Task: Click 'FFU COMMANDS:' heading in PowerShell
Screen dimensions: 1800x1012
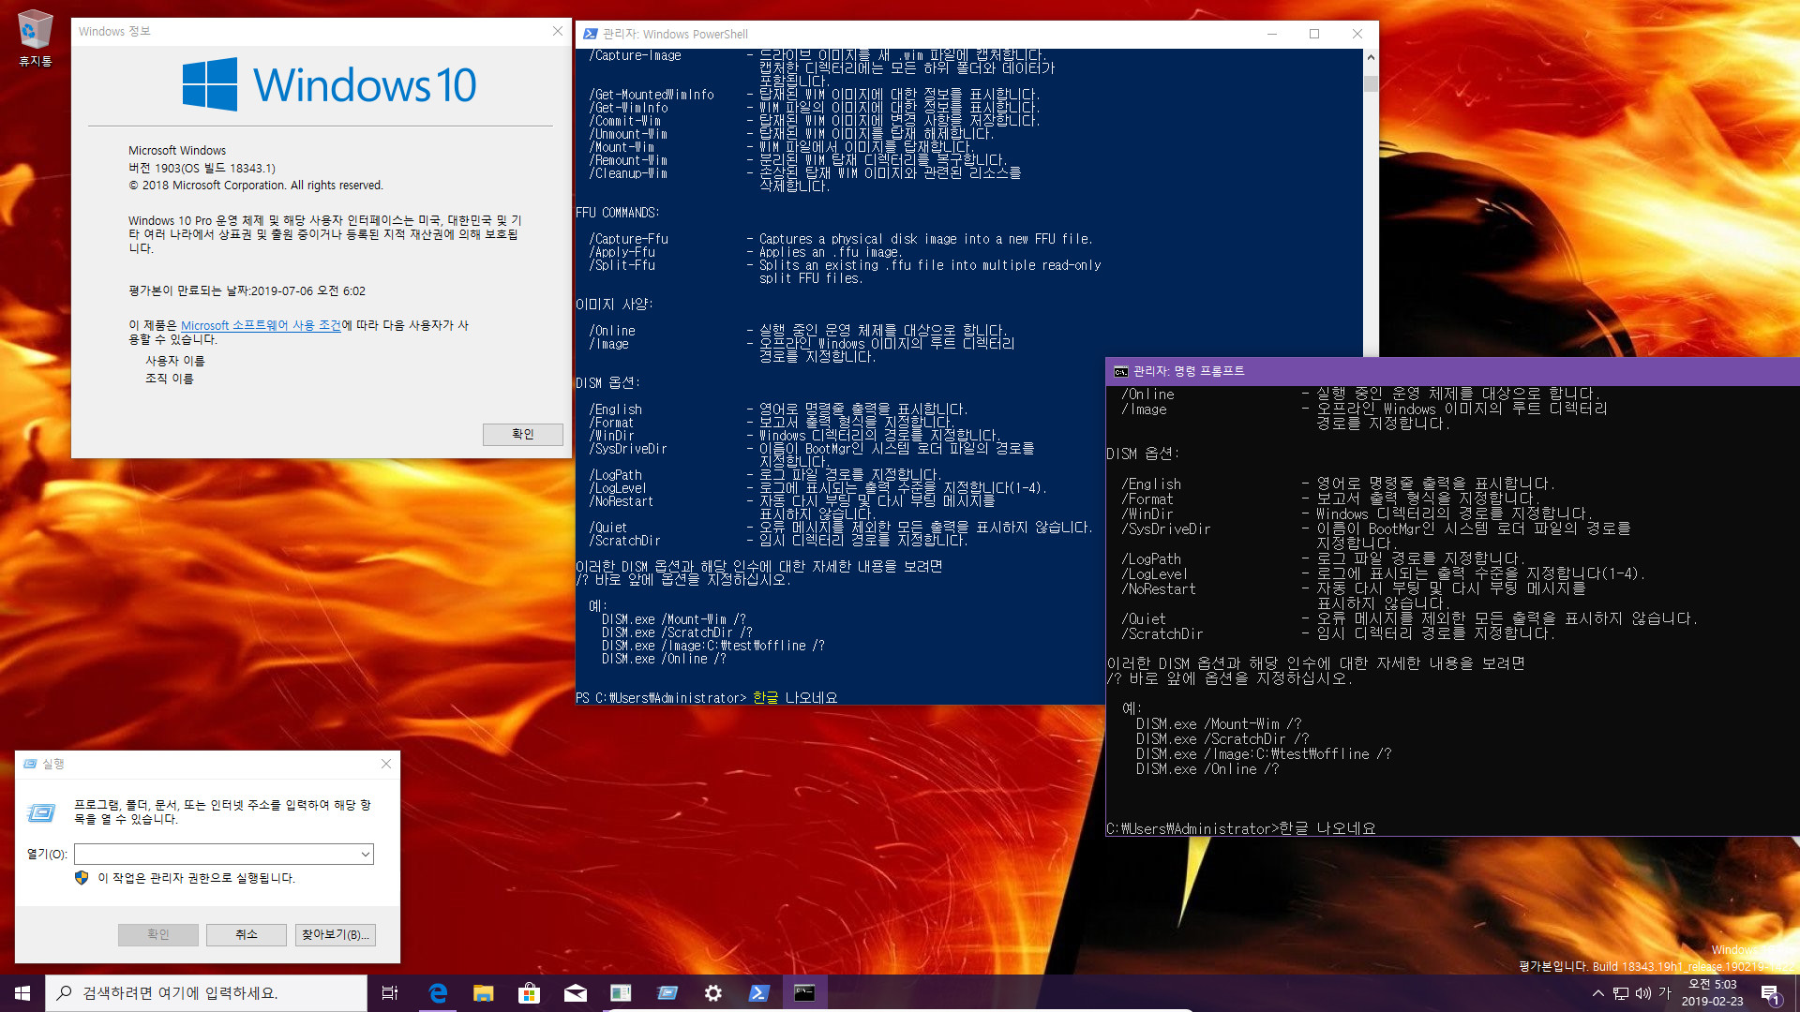Action: tap(617, 213)
